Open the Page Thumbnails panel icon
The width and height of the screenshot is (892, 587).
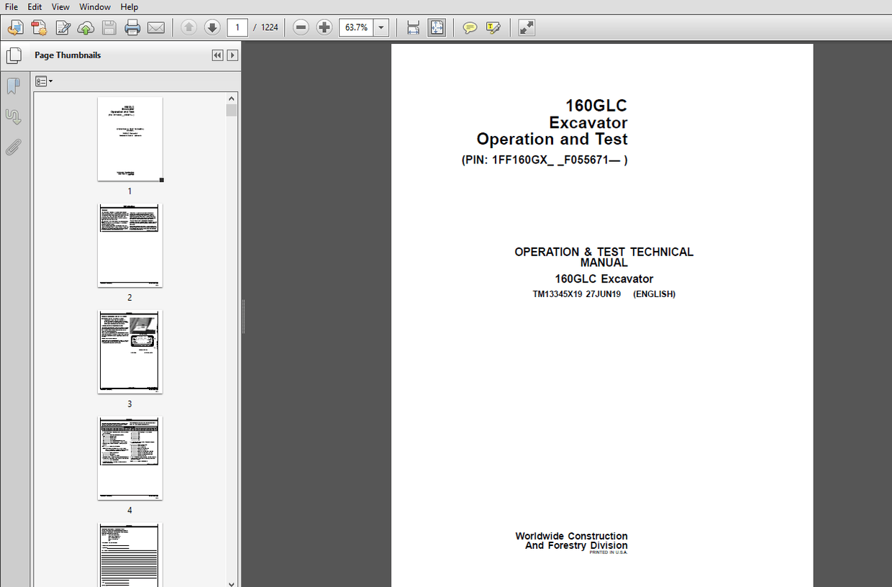point(14,55)
